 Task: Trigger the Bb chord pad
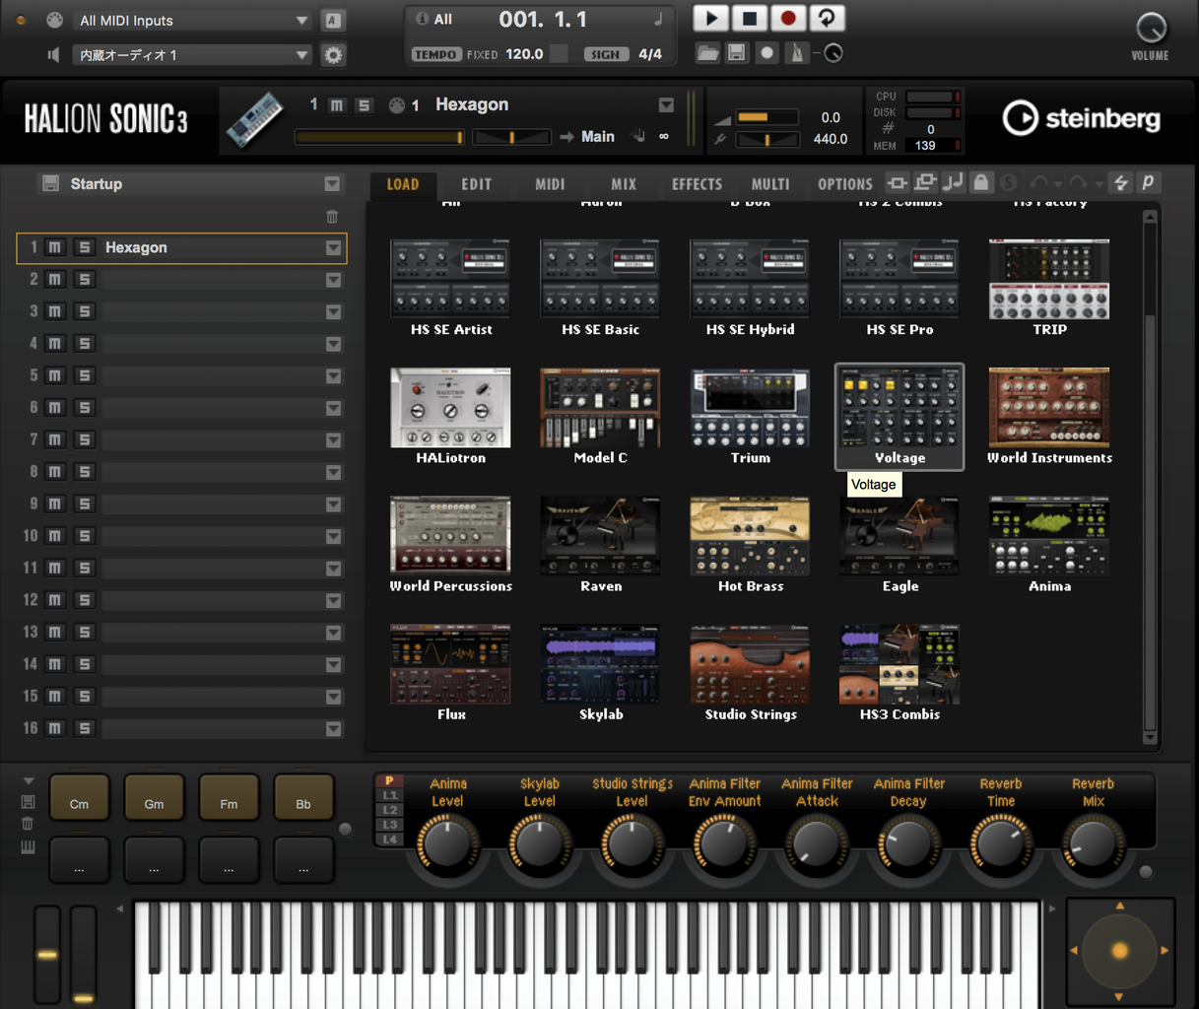pyautogui.click(x=303, y=797)
